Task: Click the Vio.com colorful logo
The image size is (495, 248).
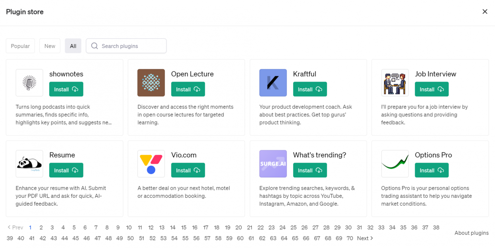Action: pyautogui.click(x=151, y=164)
